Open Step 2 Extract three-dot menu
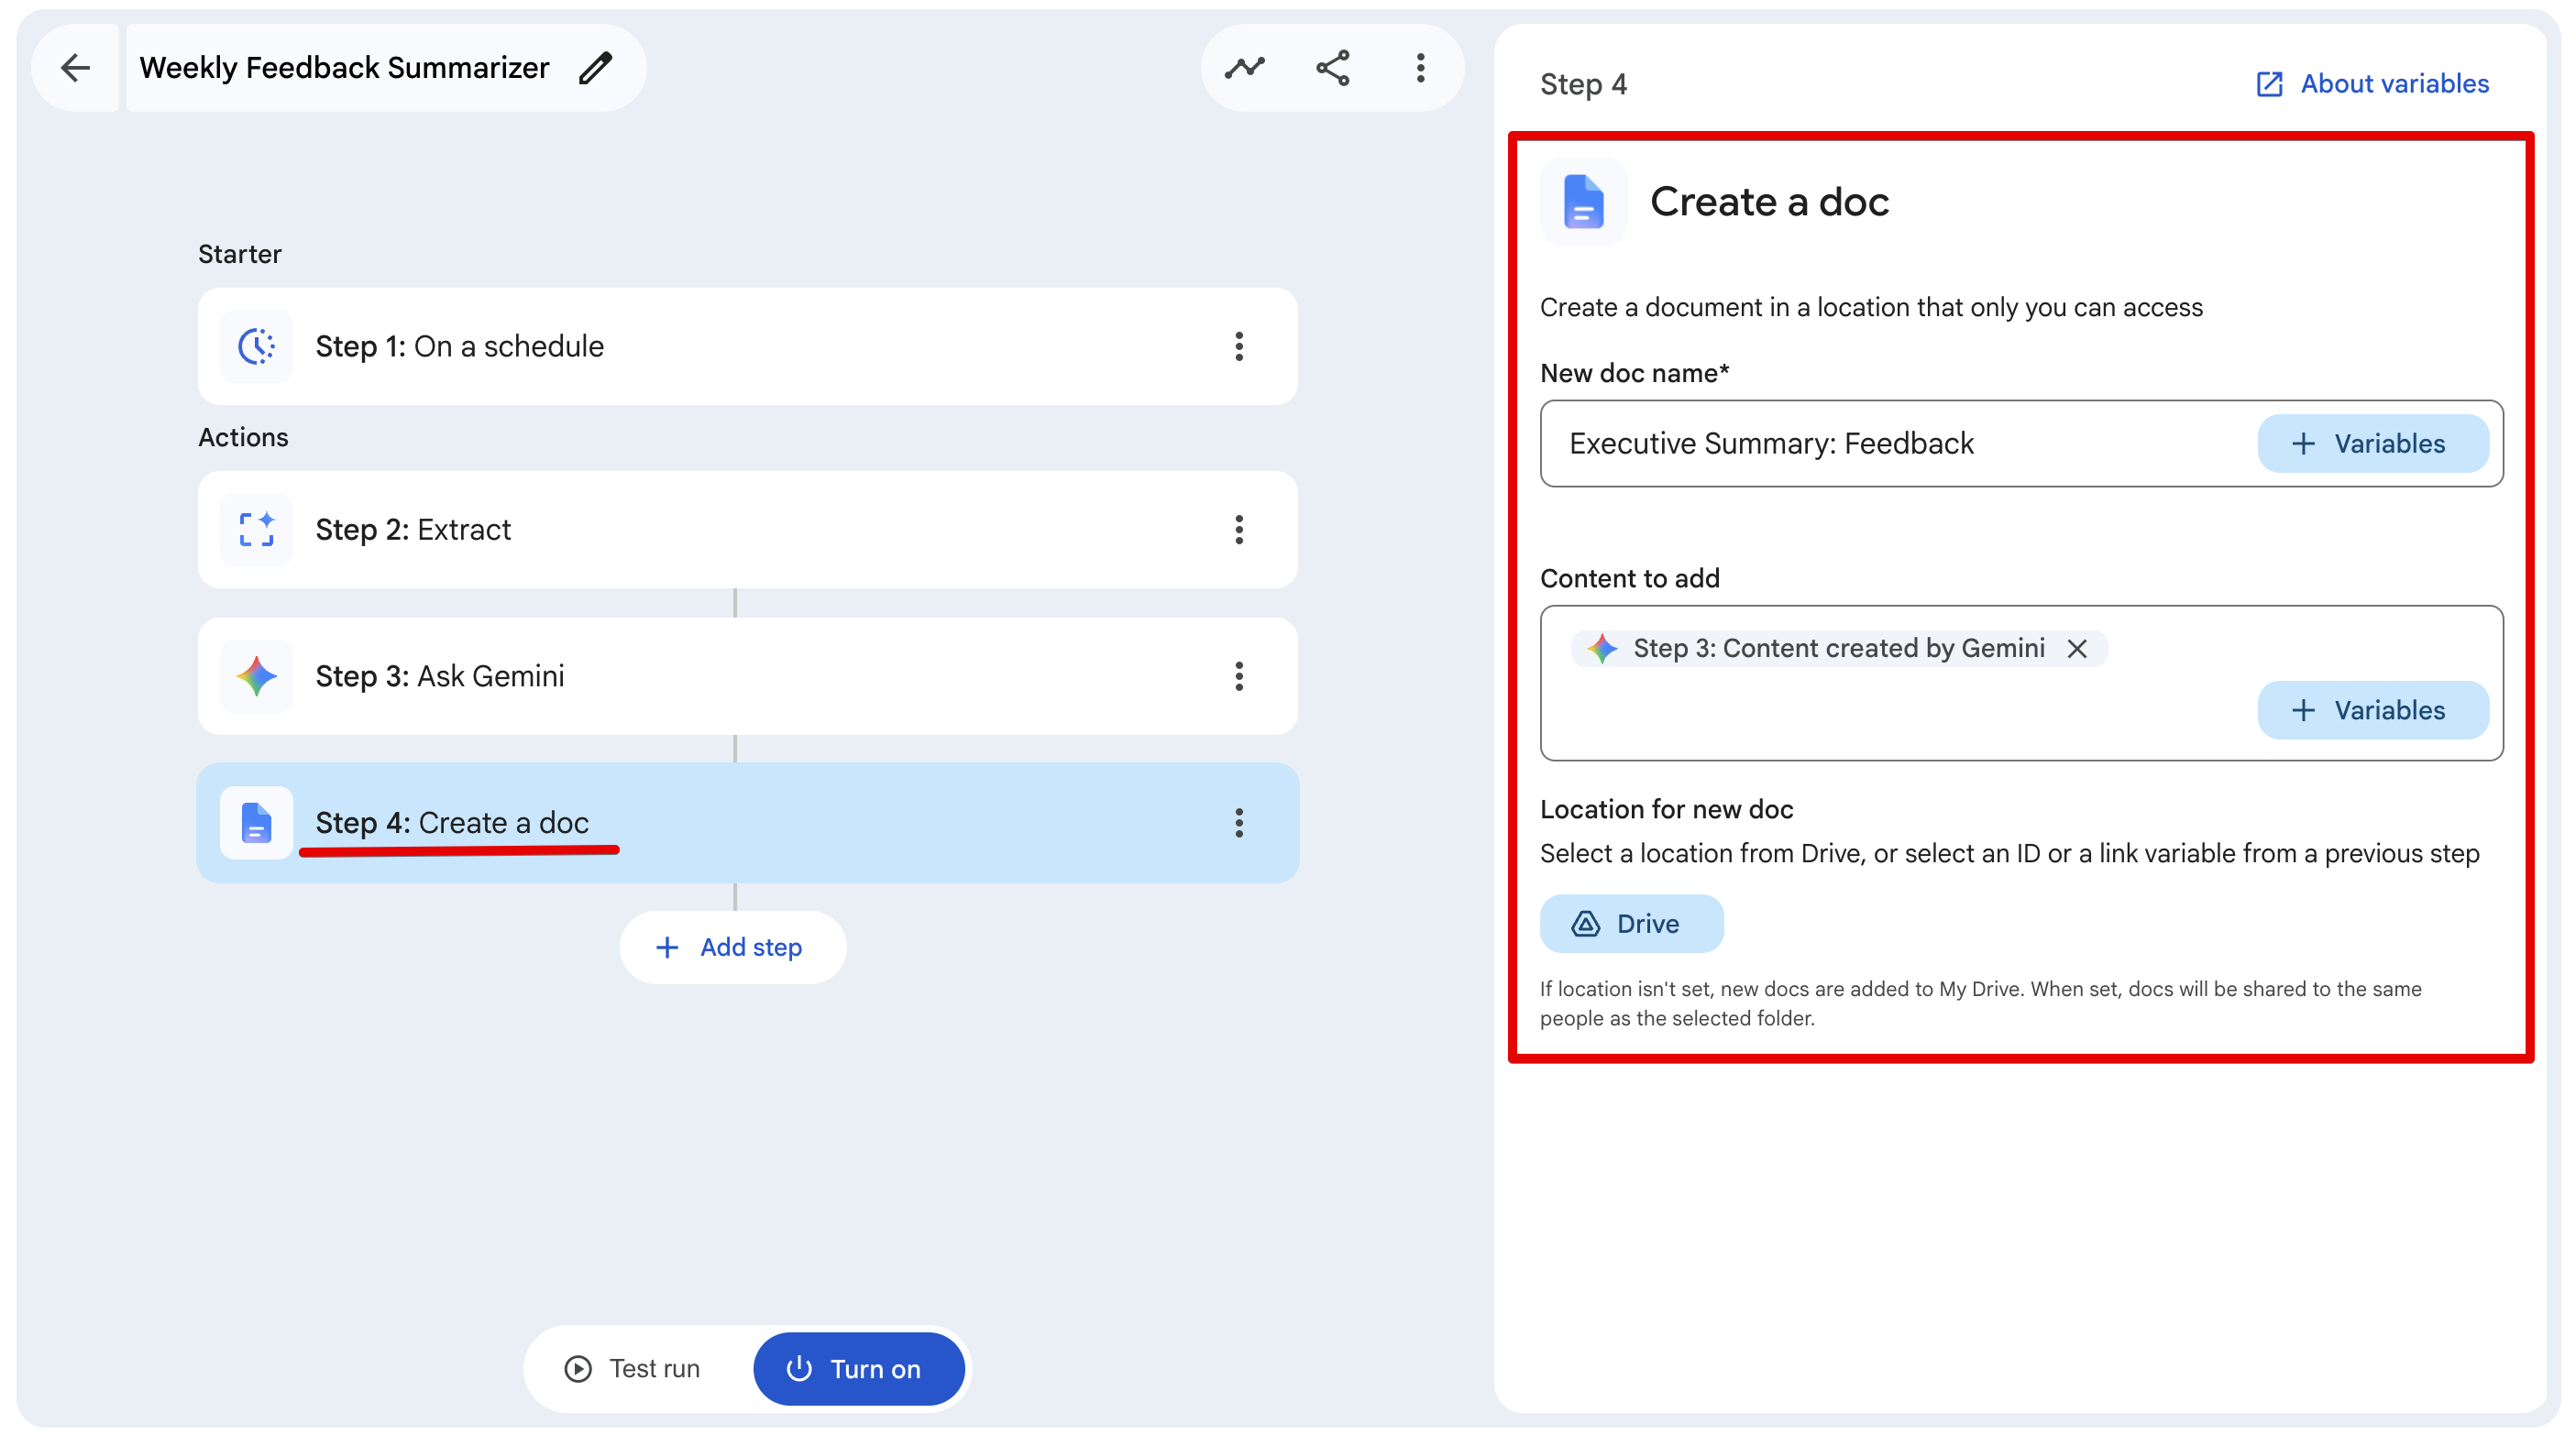The height and width of the screenshot is (1446, 2576). 1239,530
